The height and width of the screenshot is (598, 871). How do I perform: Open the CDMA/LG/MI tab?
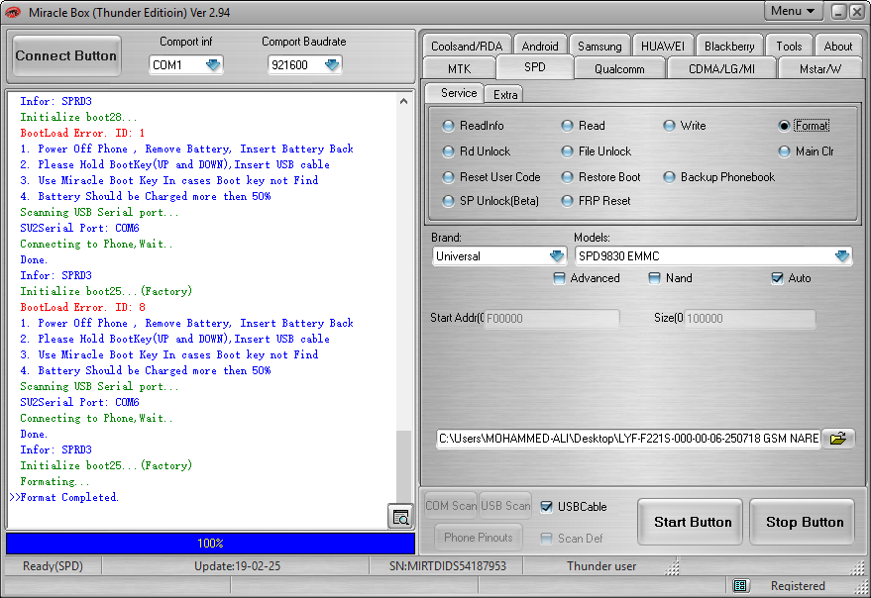tap(721, 69)
